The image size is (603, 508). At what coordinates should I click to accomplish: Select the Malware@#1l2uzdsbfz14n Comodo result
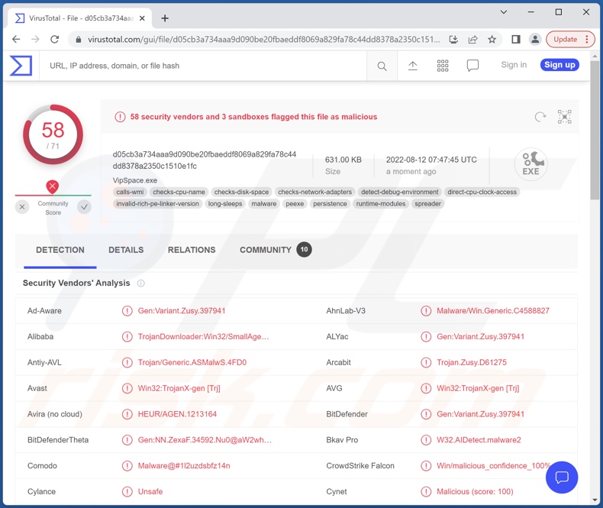(184, 466)
